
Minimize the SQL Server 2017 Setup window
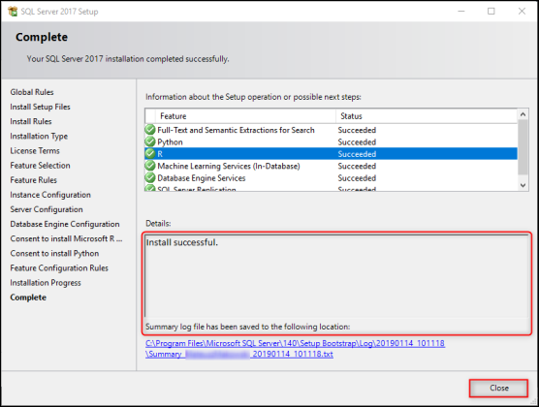coord(461,12)
